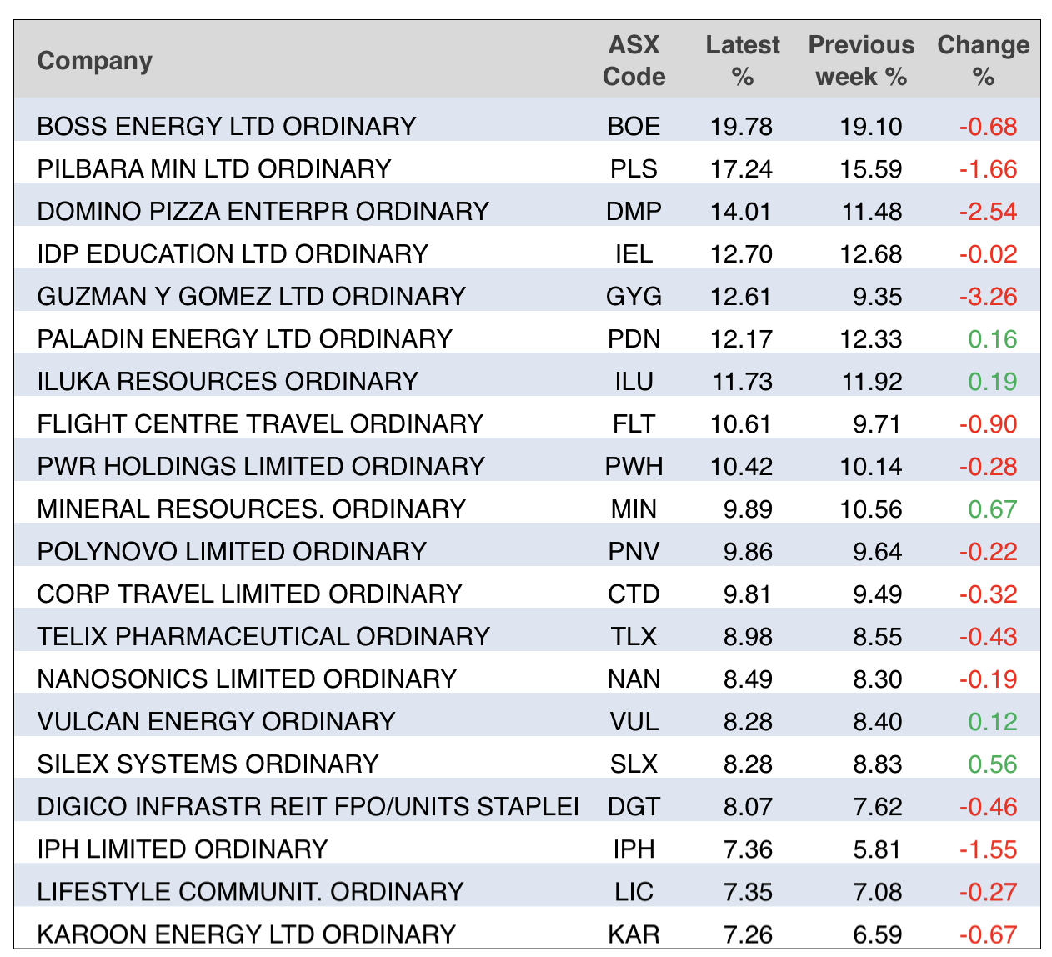Click the ASX Code column header
This screenshot has height=957, width=1052.
click(634, 61)
